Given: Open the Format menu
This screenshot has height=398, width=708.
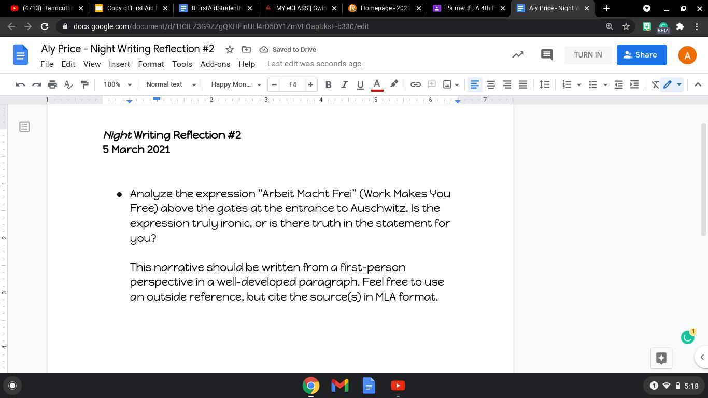Looking at the screenshot, I should tap(151, 64).
